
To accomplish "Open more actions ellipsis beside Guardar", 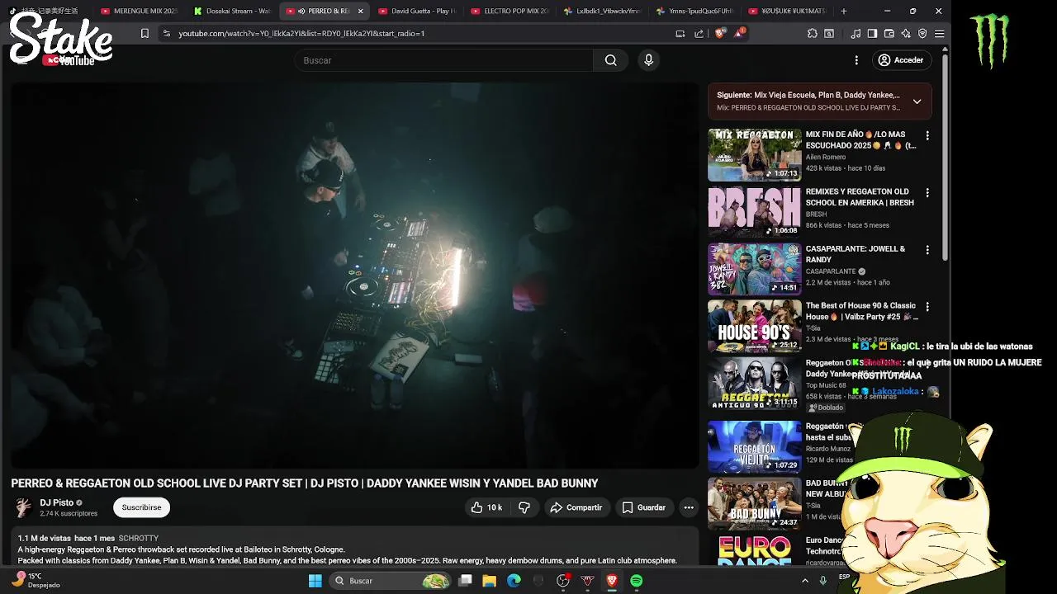I will [x=689, y=507].
